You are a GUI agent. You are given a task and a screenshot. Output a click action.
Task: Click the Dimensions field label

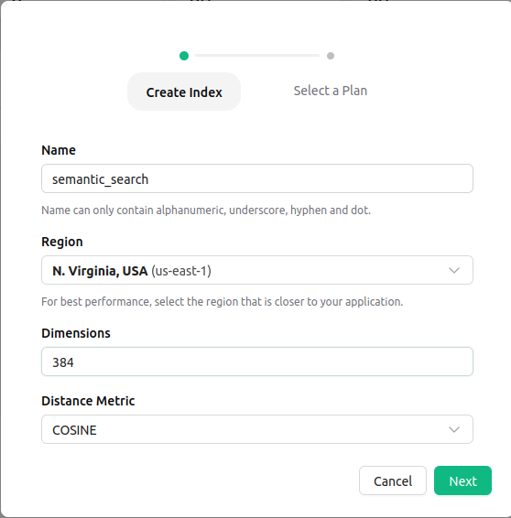pyautogui.click(x=76, y=333)
